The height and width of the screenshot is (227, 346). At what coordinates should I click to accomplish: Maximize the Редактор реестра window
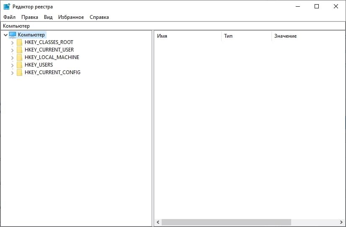(x=317, y=6)
